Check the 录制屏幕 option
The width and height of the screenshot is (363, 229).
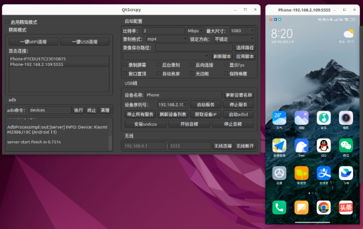coord(125,65)
